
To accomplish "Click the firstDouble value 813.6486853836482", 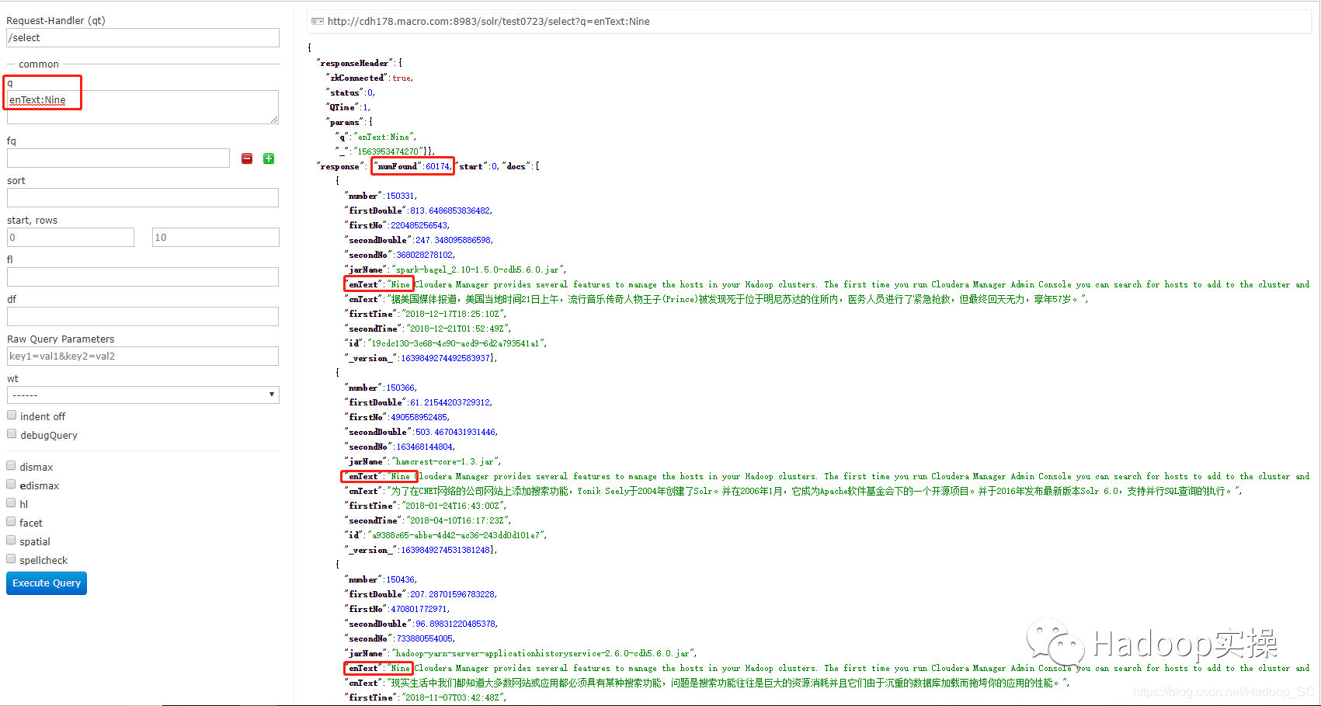I will 450,210.
